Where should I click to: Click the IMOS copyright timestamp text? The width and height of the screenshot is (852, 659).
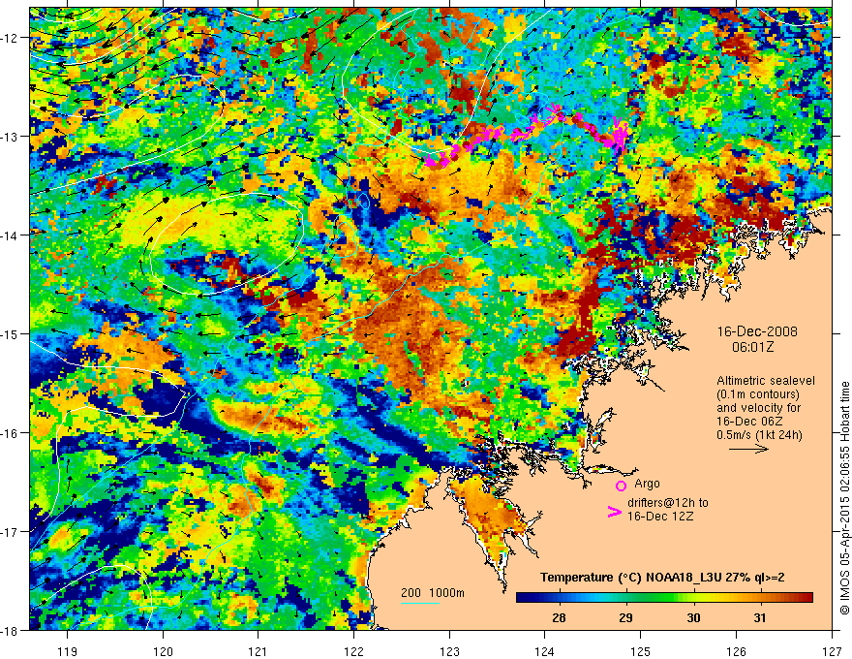(844, 497)
